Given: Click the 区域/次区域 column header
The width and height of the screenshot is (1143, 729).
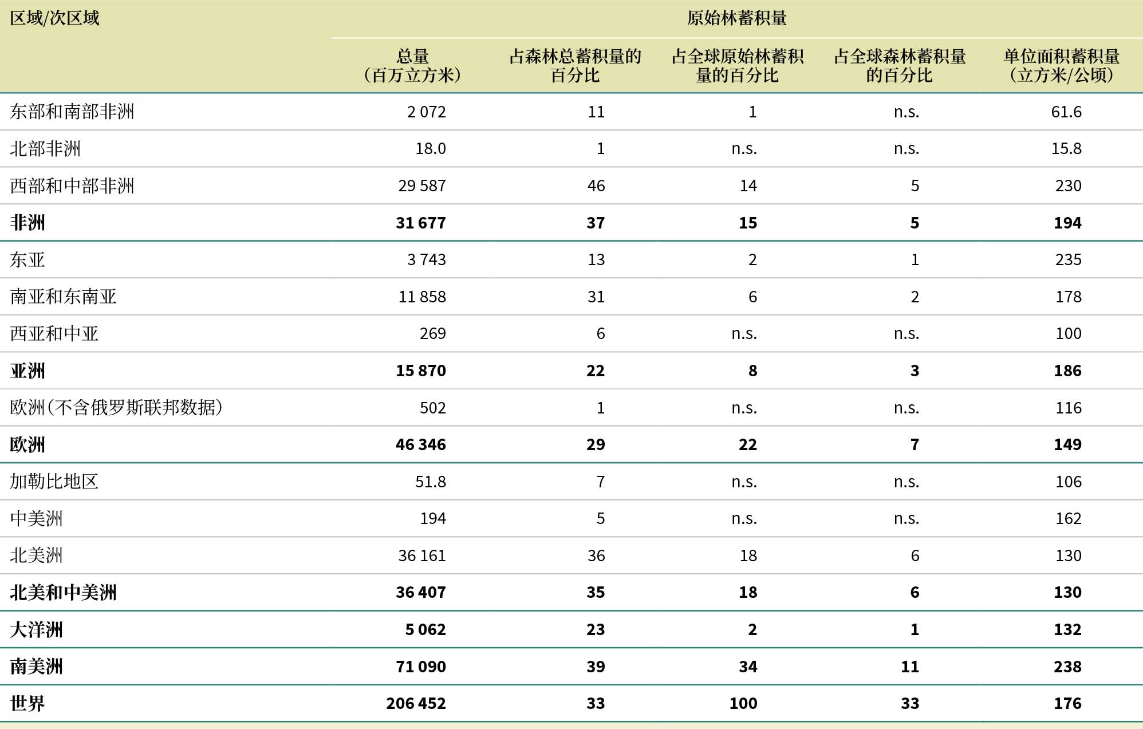Looking at the screenshot, I should [x=54, y=18].
